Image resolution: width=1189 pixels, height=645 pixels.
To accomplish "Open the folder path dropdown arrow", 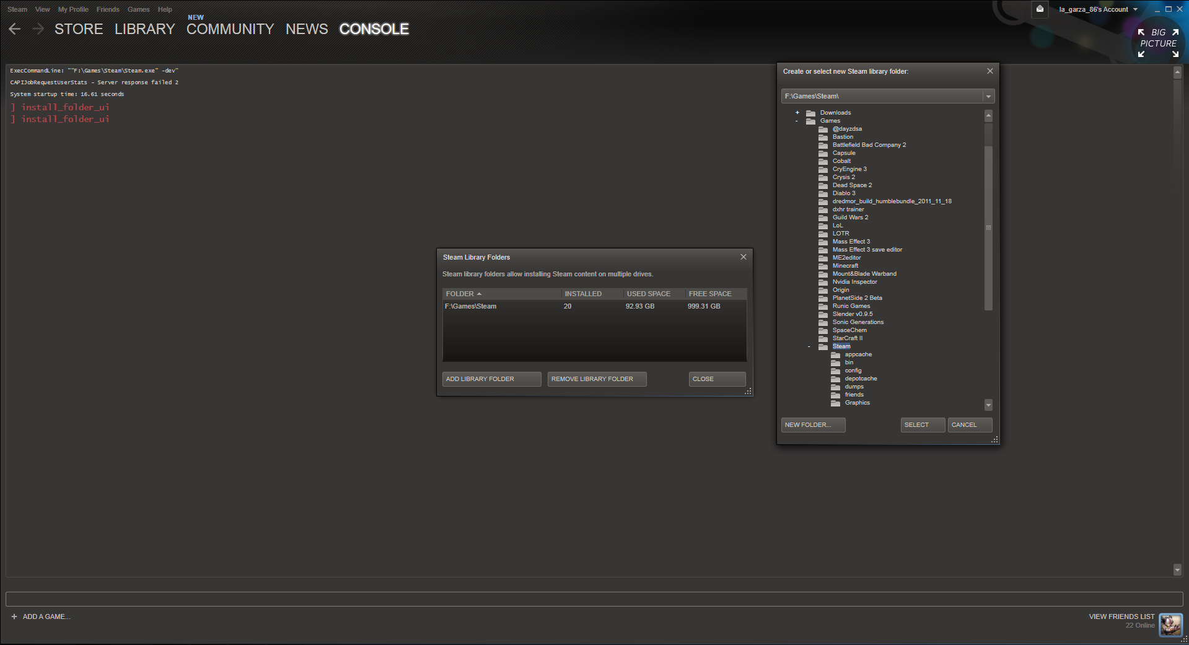I will 988,96.
